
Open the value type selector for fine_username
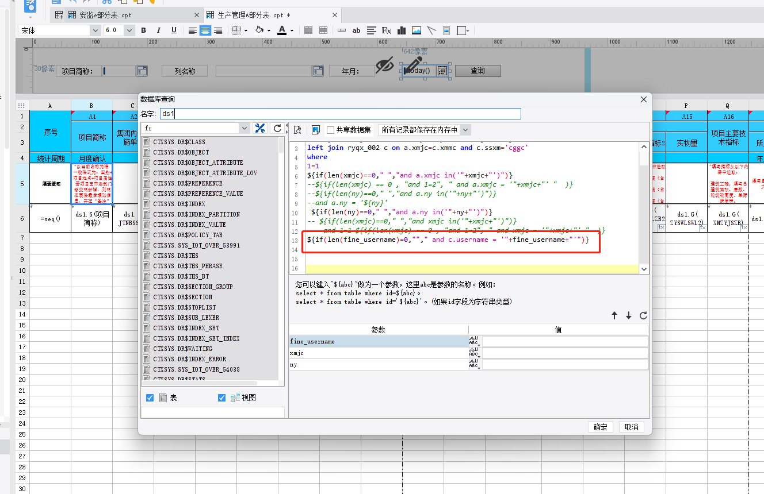[474, 341]
